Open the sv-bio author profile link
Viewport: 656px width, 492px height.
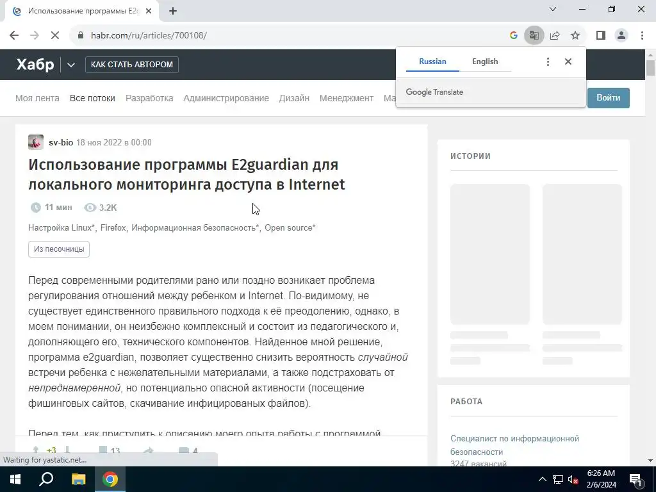click(x=61, y=142)
